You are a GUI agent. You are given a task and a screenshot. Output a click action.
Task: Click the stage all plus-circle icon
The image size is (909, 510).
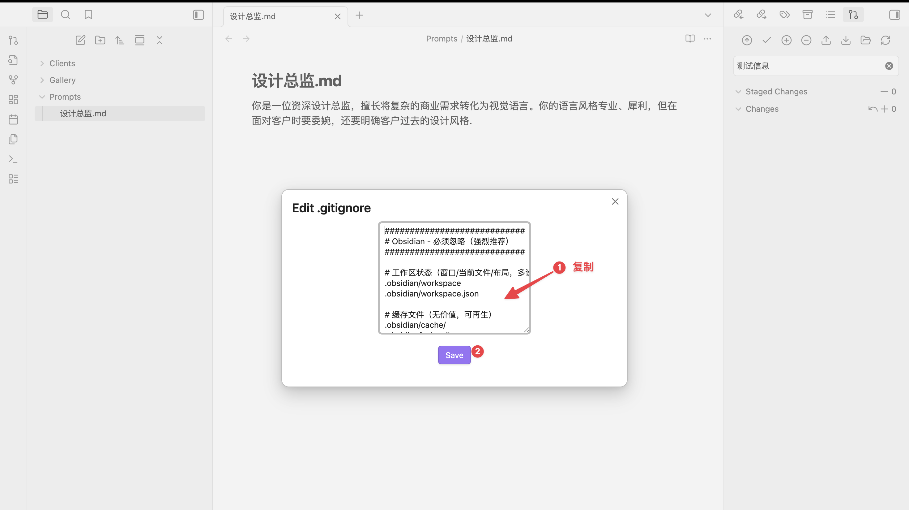pyautogui.click(x=786, y=40)
